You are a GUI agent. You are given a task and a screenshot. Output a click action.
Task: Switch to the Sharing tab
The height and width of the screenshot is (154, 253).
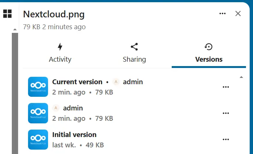tap(134, 59)
